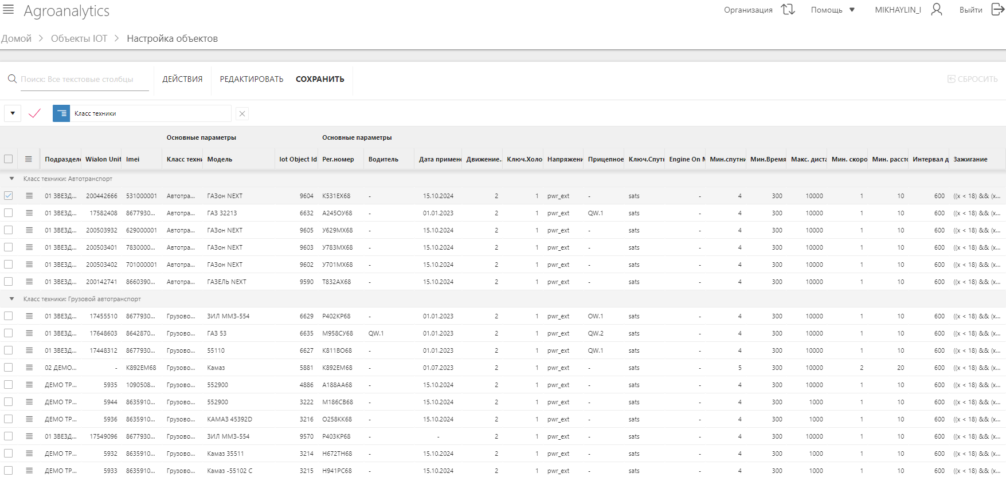The width and height of the screenshot is (1006, 477).
Task: Click the user profile icon
Action: click(x=936, y=10)
